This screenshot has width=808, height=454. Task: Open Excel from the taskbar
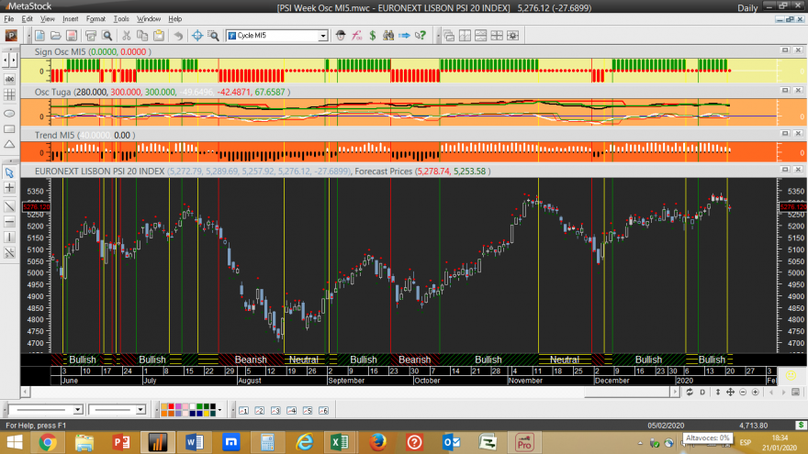click(340, 442)
